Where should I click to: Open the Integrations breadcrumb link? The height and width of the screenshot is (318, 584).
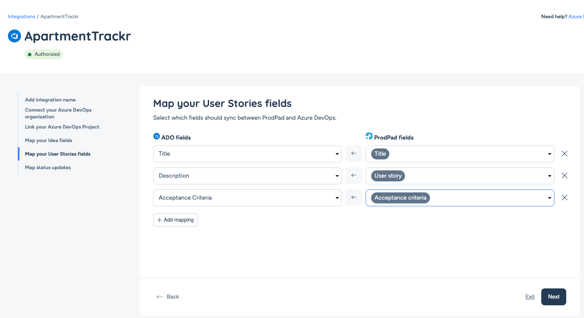[x=21, y=16]
